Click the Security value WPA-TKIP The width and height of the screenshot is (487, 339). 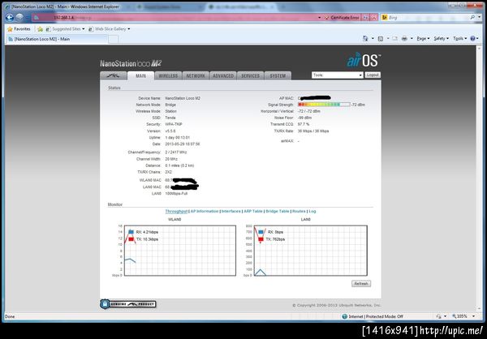(174, 124)
